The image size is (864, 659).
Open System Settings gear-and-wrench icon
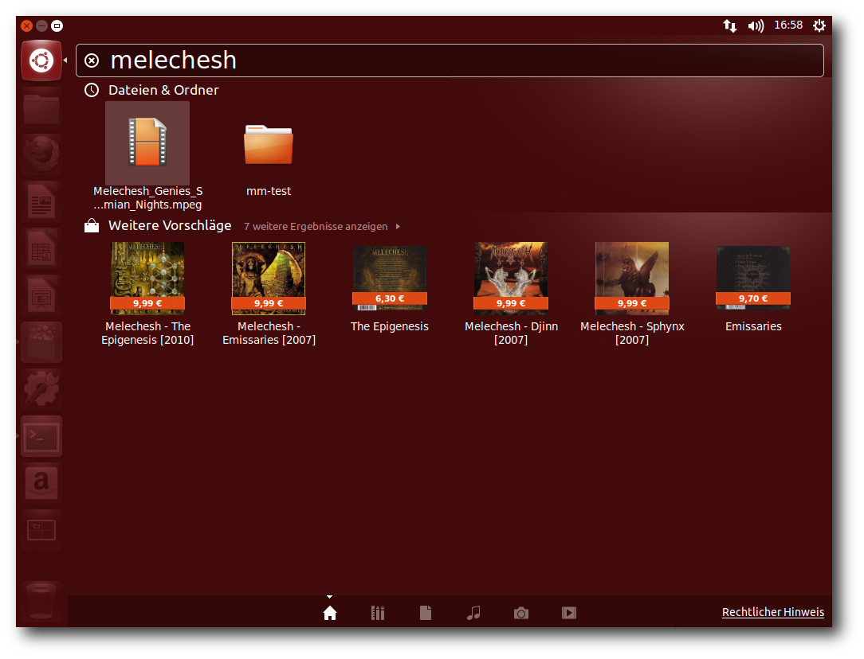(x=41, y=389)
